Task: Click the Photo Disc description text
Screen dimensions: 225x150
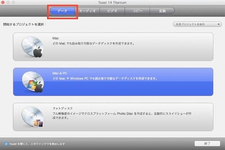Action: (x=122, y=116)
